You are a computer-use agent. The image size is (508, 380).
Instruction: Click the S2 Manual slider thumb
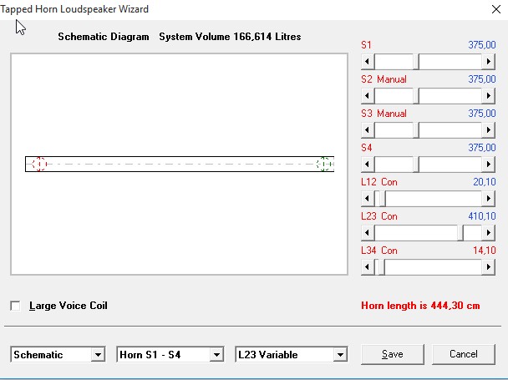[416, 96]
